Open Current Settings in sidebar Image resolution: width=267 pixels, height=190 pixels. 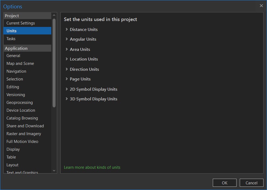coord(20,23)
